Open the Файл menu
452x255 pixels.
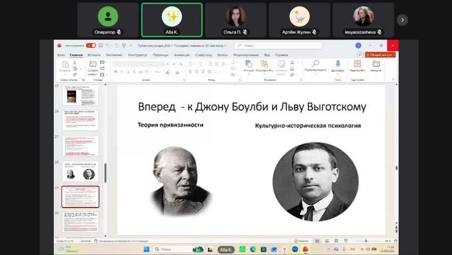click(61, 55)
